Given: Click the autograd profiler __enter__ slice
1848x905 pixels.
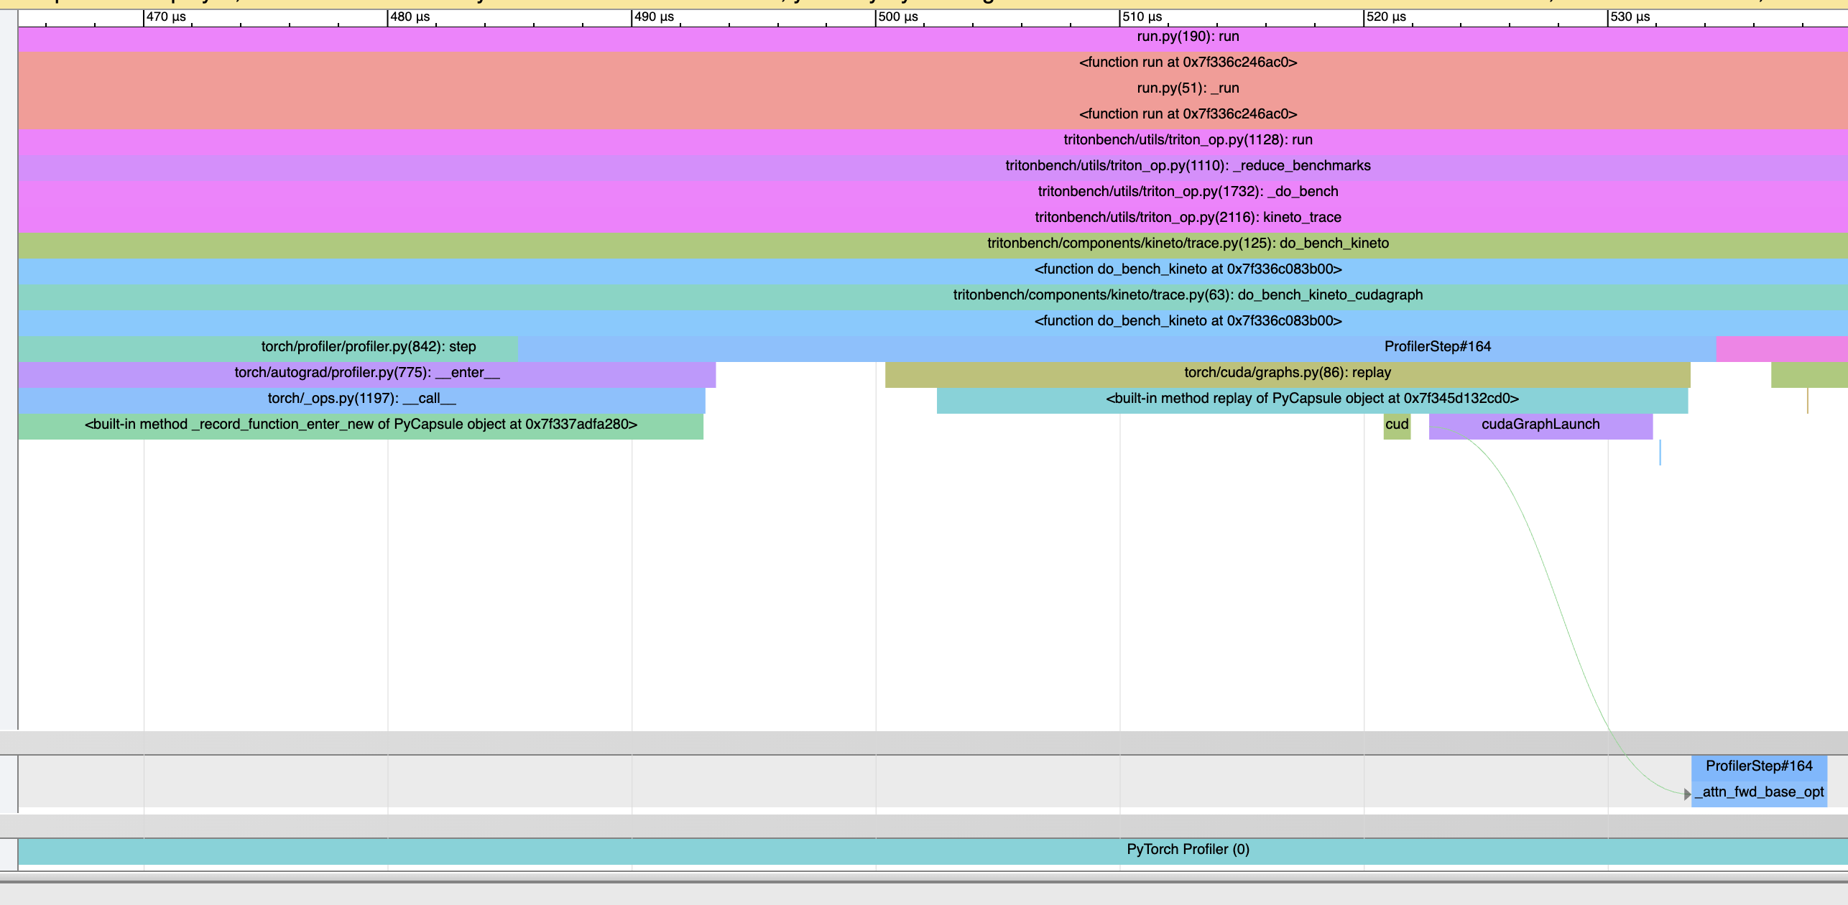Looking at the screenshot, I should coord(366,373).
